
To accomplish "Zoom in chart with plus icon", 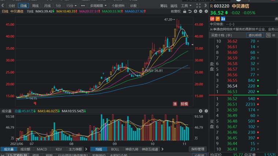I will (195, 11).
